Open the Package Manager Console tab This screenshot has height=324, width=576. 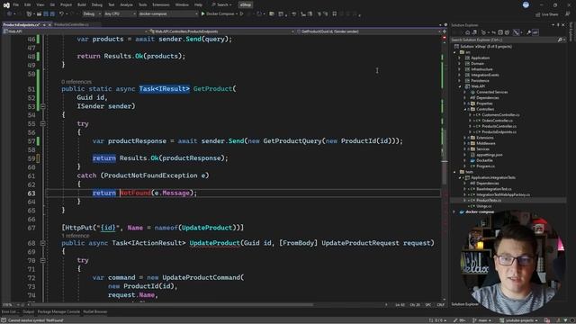(x=58, y=312)
